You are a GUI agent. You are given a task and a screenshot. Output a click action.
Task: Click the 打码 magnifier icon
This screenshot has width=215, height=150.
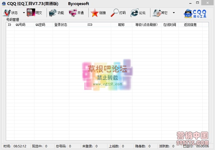(x=114, y=13)
